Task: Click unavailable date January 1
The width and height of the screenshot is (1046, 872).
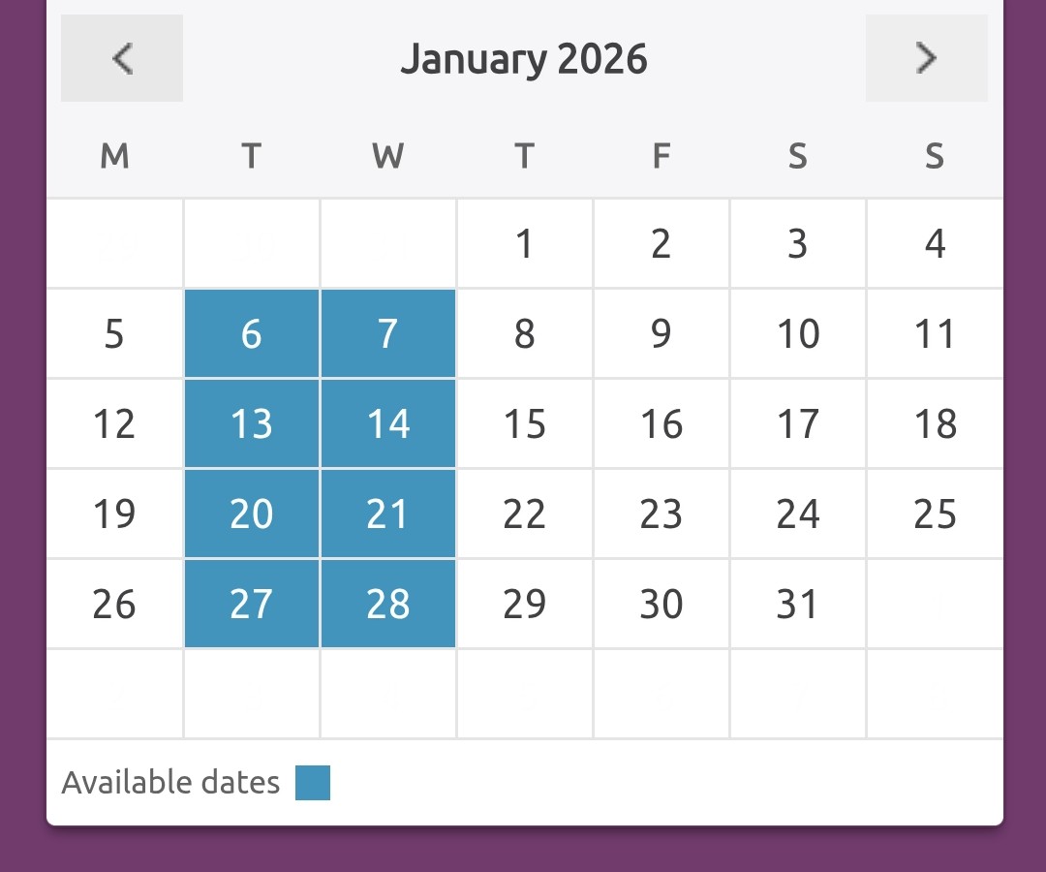Action: tap(525, 243)
